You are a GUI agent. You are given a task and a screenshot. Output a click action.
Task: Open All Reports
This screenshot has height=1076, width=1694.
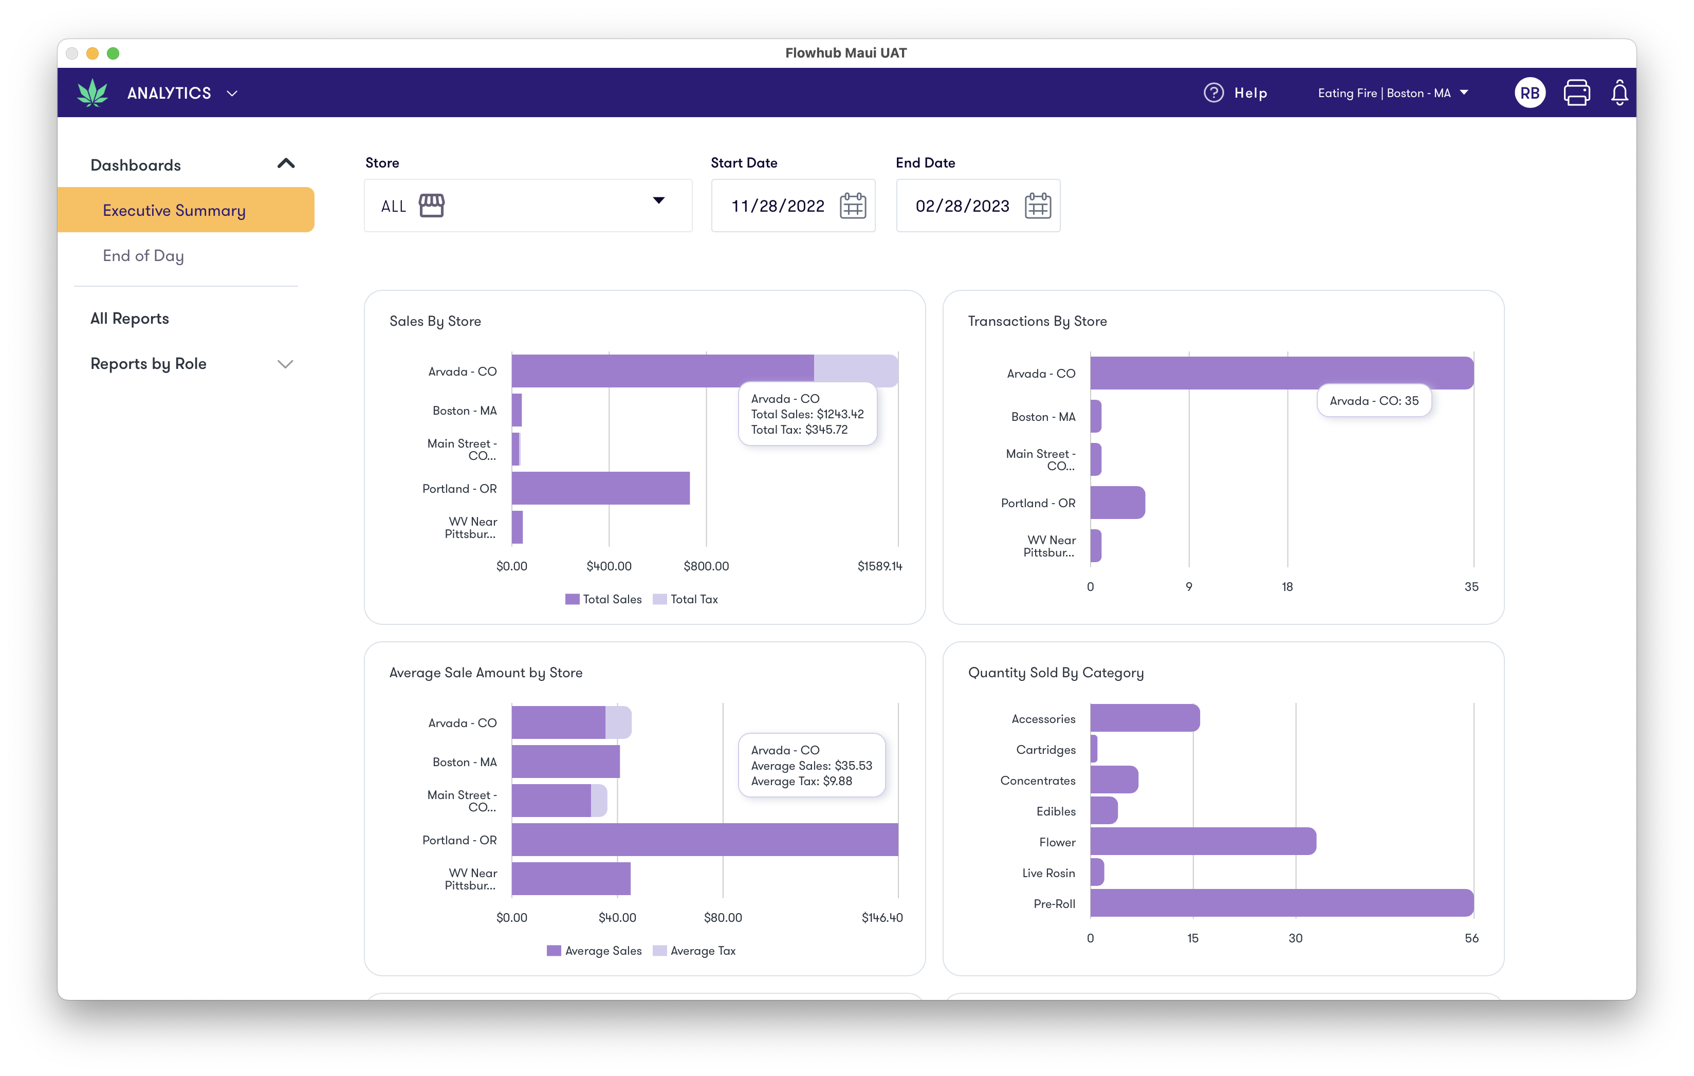[x=130, y=319]
